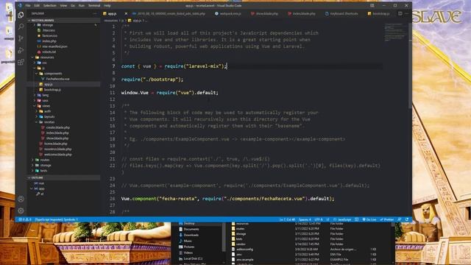Viewport: 471px width, 265px height.
Task: Open the notifications bell in status bar
Action: point(407,219)
